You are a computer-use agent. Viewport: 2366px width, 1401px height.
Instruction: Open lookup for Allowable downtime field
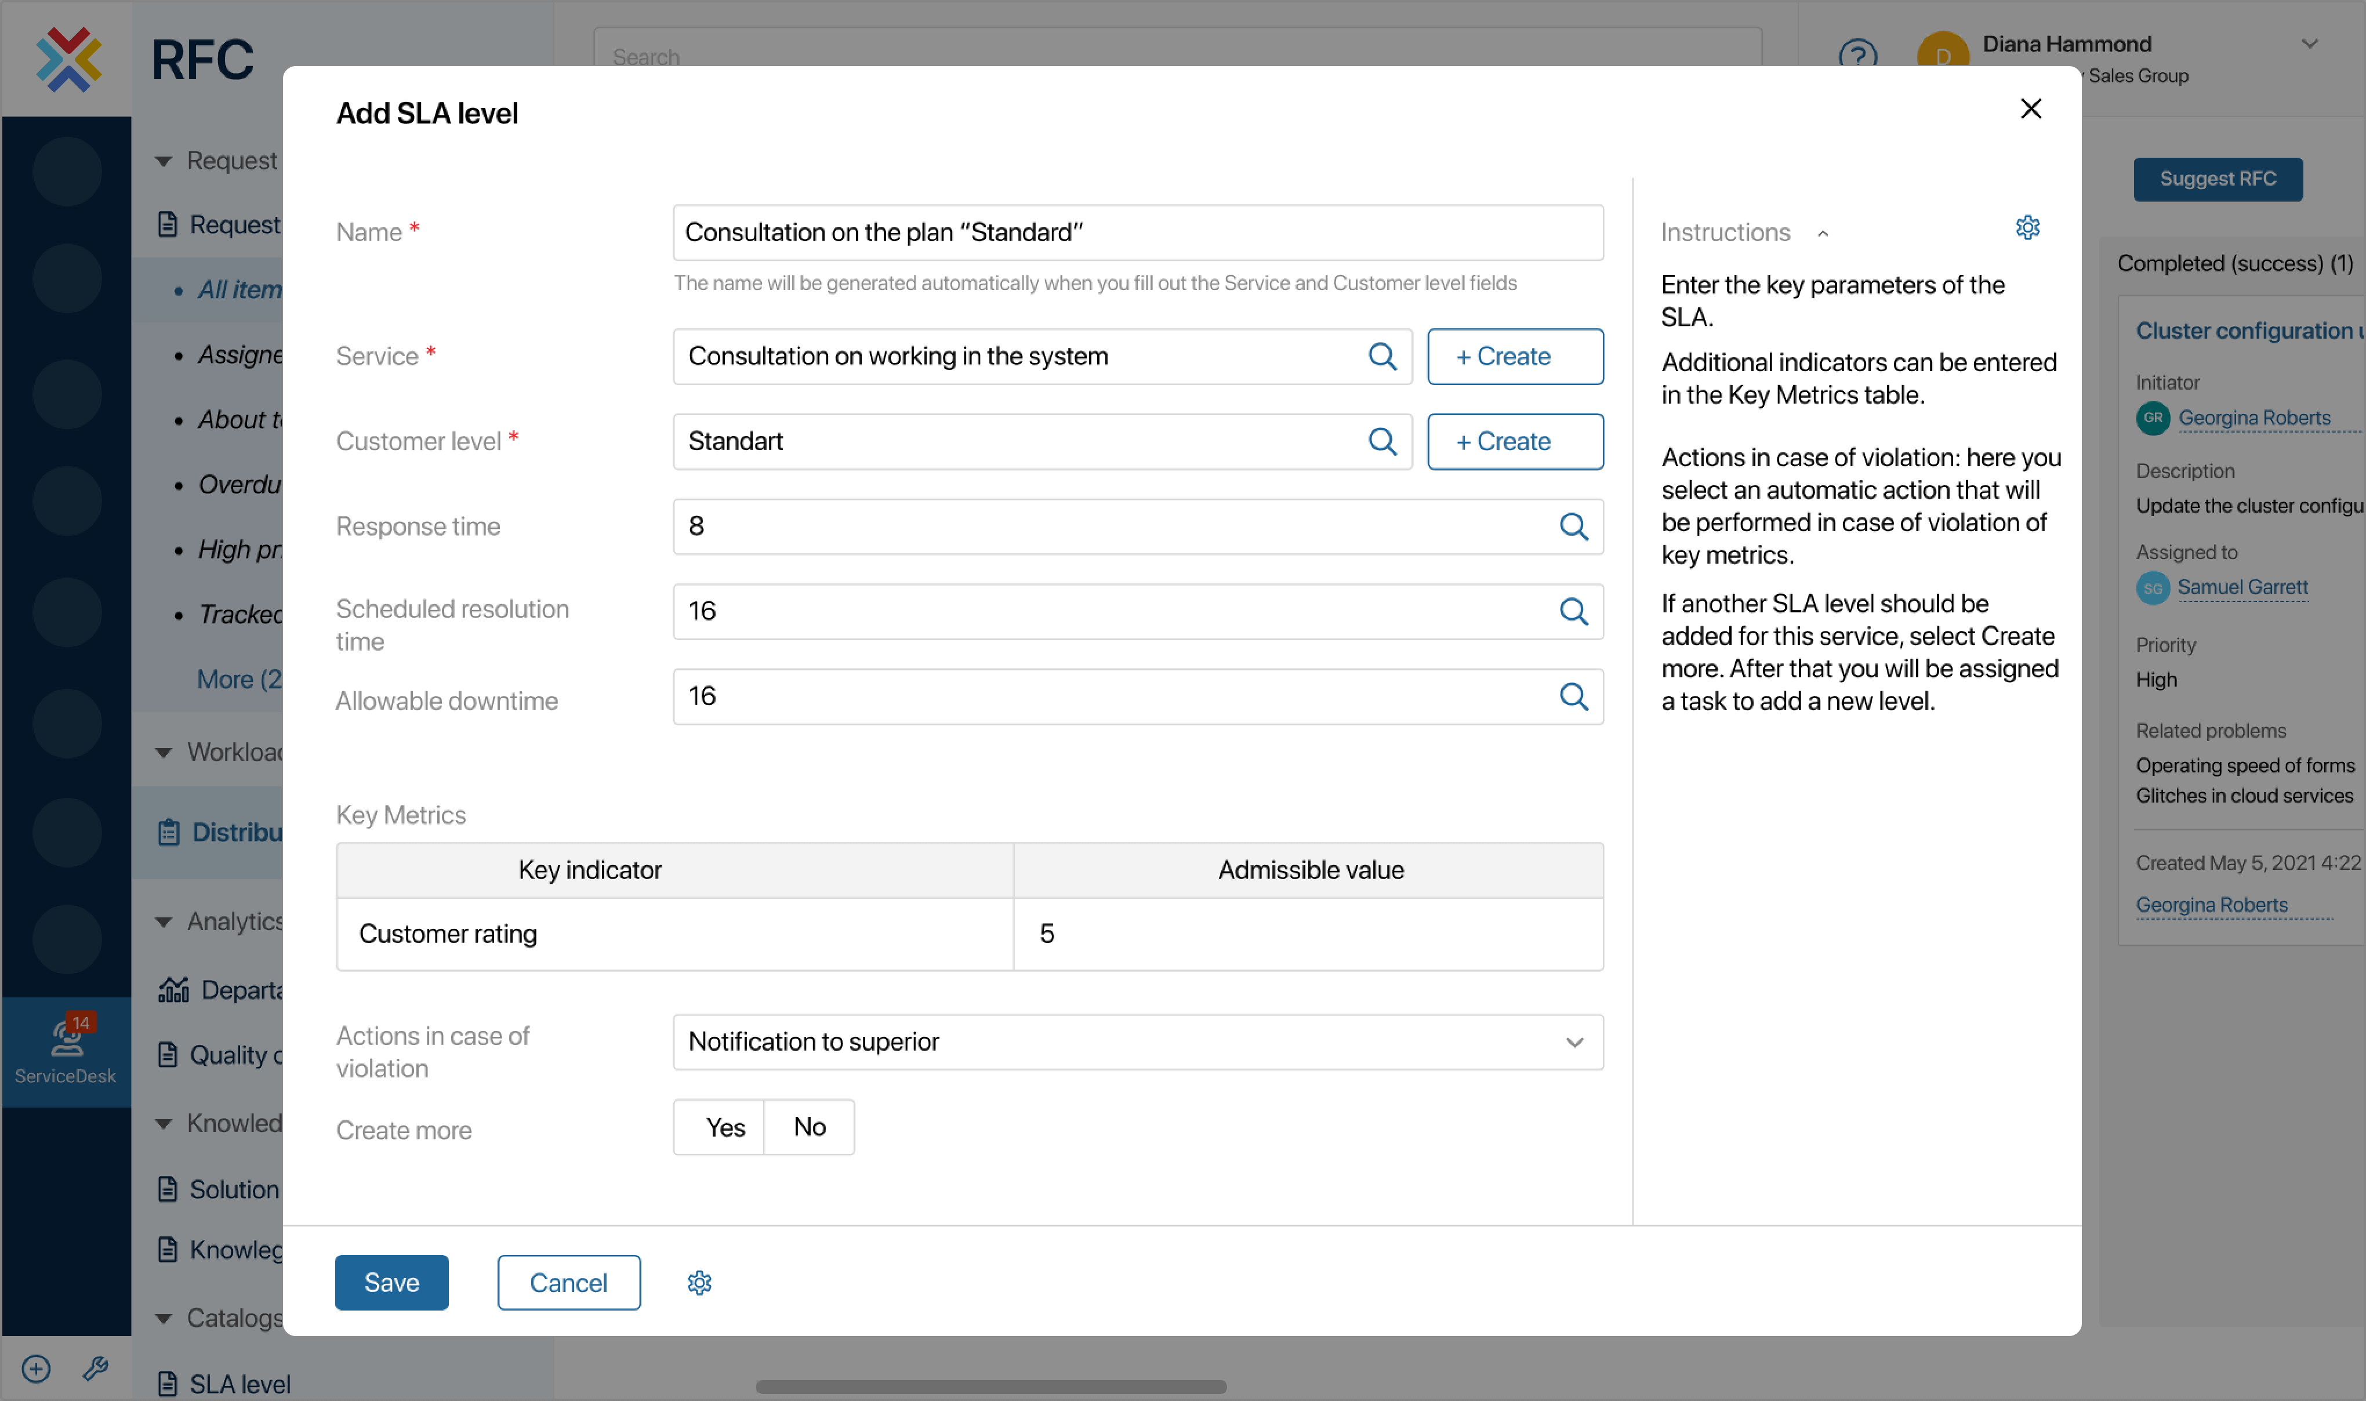pos(1573,696)
